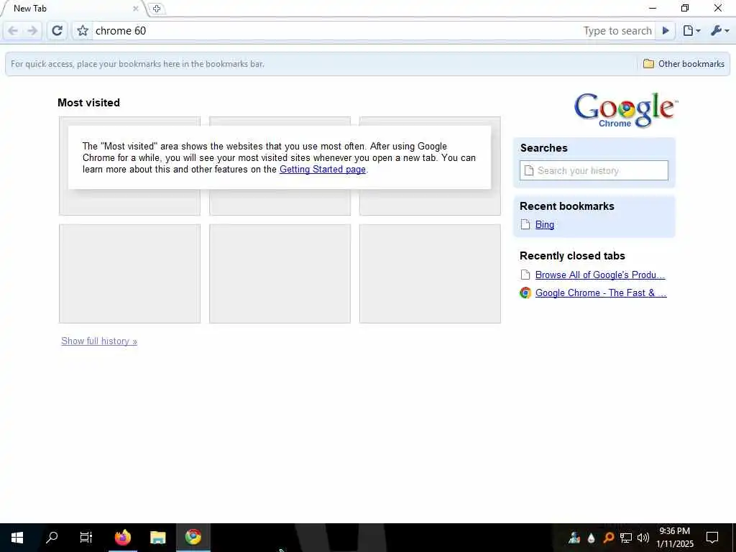Open the Windows Start menu
This screenshot has width=736, height=552.
pos(17,538)
